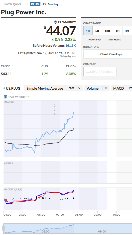Viewport: 132px width, 235px height.
Task: Grab the left handle of range navigator
Action: point(3,228)
